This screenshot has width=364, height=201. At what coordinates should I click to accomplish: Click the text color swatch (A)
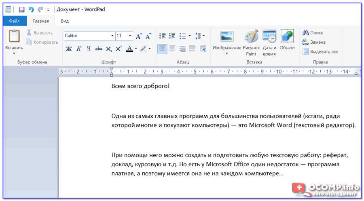click(x=129, y=49)
